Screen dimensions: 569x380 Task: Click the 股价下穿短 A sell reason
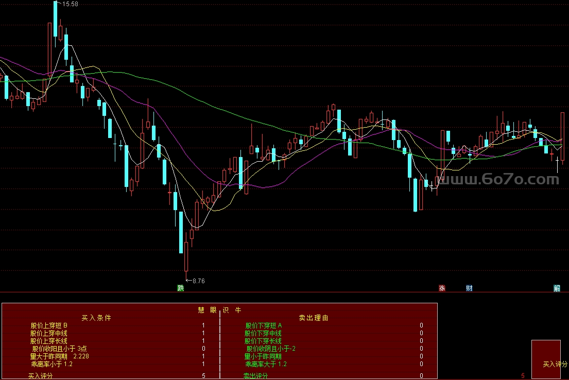[264, 325]
